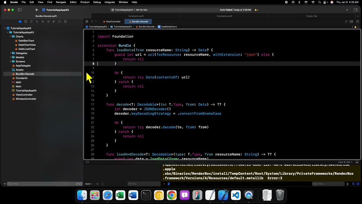Select DebtBarChart file in navigator

click(x=26, y=41)
